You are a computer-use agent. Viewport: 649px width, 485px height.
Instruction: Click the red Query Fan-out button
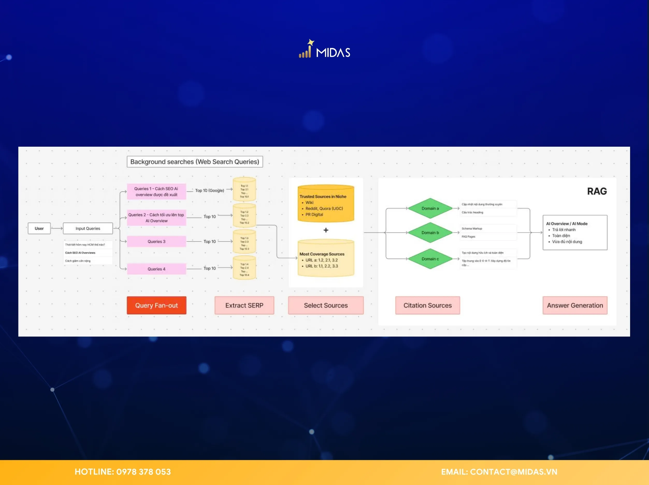[156, 305]
